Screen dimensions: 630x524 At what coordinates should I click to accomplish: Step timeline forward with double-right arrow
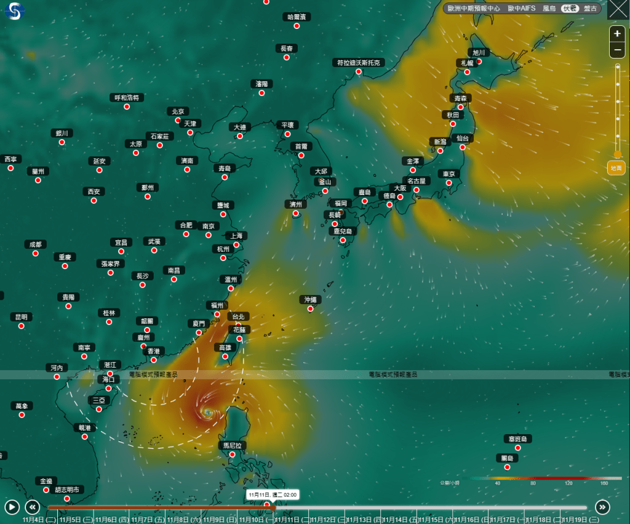(602, 507)
